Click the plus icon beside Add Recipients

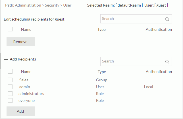click(6, 59)
